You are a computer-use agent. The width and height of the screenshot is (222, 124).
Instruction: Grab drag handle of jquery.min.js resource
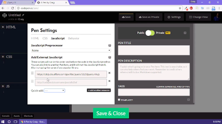[32, 73]
